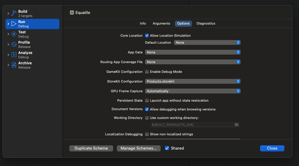Screen dimensions: 299x166
Task: Expand the Build action disclosure arrow
Action: 9,14
